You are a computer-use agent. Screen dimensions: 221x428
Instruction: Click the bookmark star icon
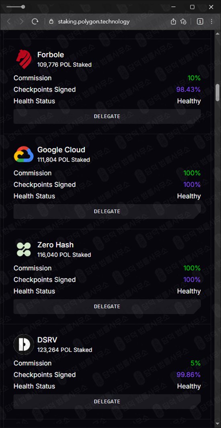click(184, 21)
